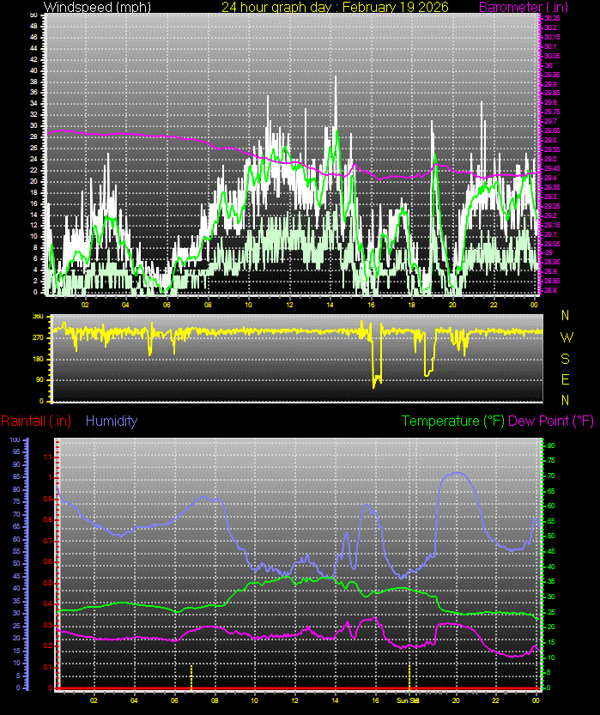Click the '12' hour label under wind graph
Screen dimensions: 600x715
pyautogui.click(x=289, y=305)
